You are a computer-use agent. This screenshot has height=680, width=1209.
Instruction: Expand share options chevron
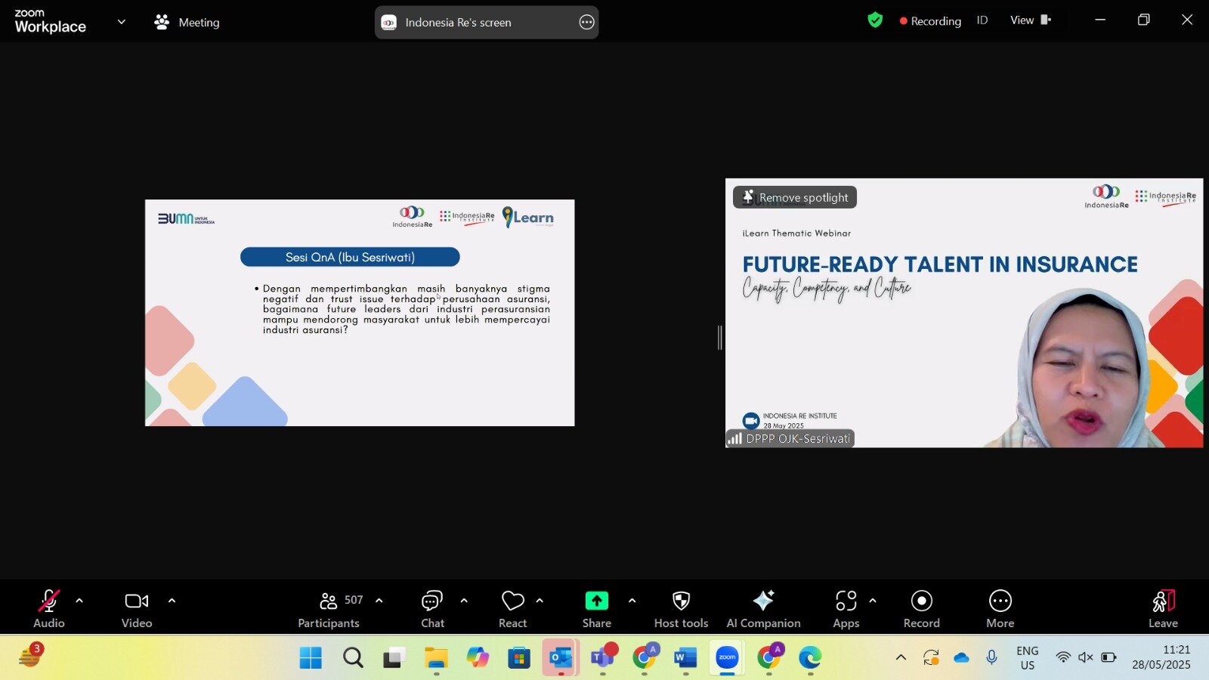pos(632,601)
